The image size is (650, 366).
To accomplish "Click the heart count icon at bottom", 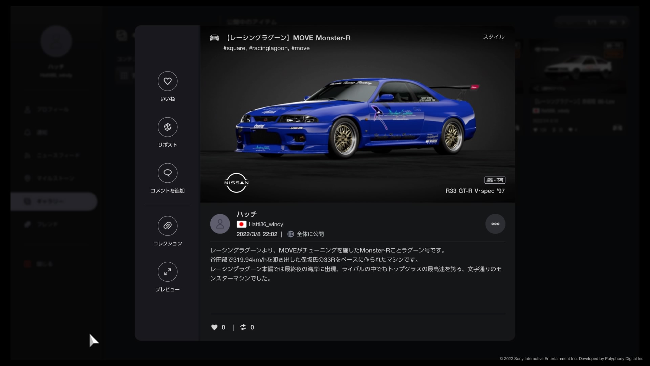I will pyautogui.click(x=214, y=327).
